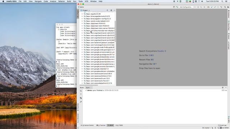
Task: Click the VCS Show History clock icon
Action: click(x=218, y=7)
